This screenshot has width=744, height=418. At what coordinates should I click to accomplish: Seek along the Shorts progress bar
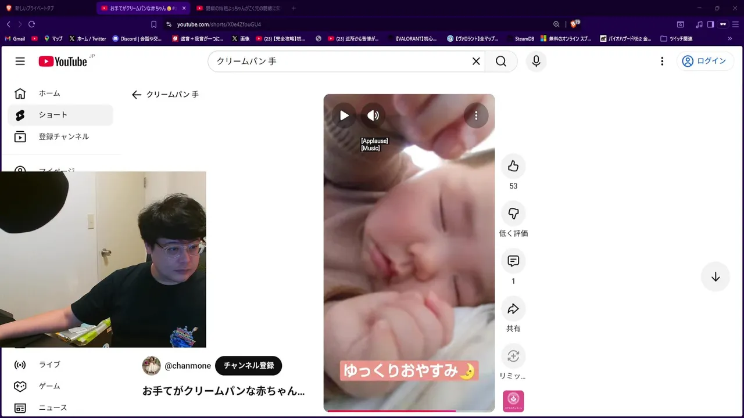tap(409, 411)
